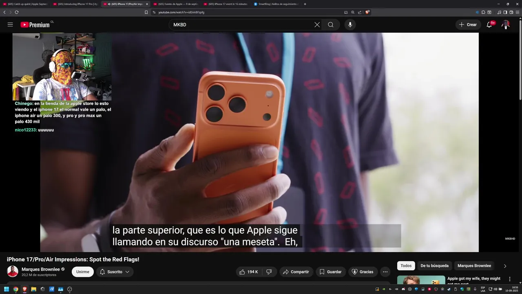The height and width of the screenshot is (294, 522).
Task: Open a new browser tab
Action: pos(305,4)
